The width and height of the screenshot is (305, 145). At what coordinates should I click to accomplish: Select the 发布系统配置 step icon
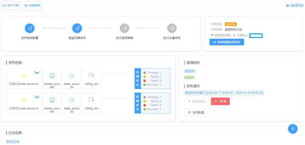click(x=30, y=28)
